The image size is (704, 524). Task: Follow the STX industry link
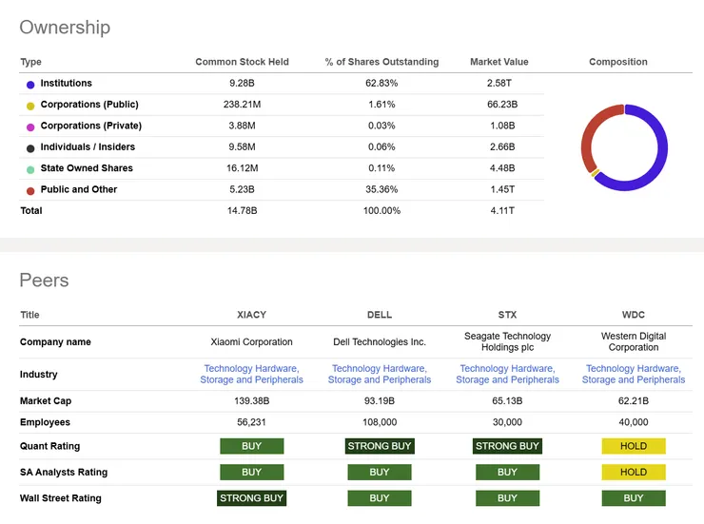(x=507, y=374)
